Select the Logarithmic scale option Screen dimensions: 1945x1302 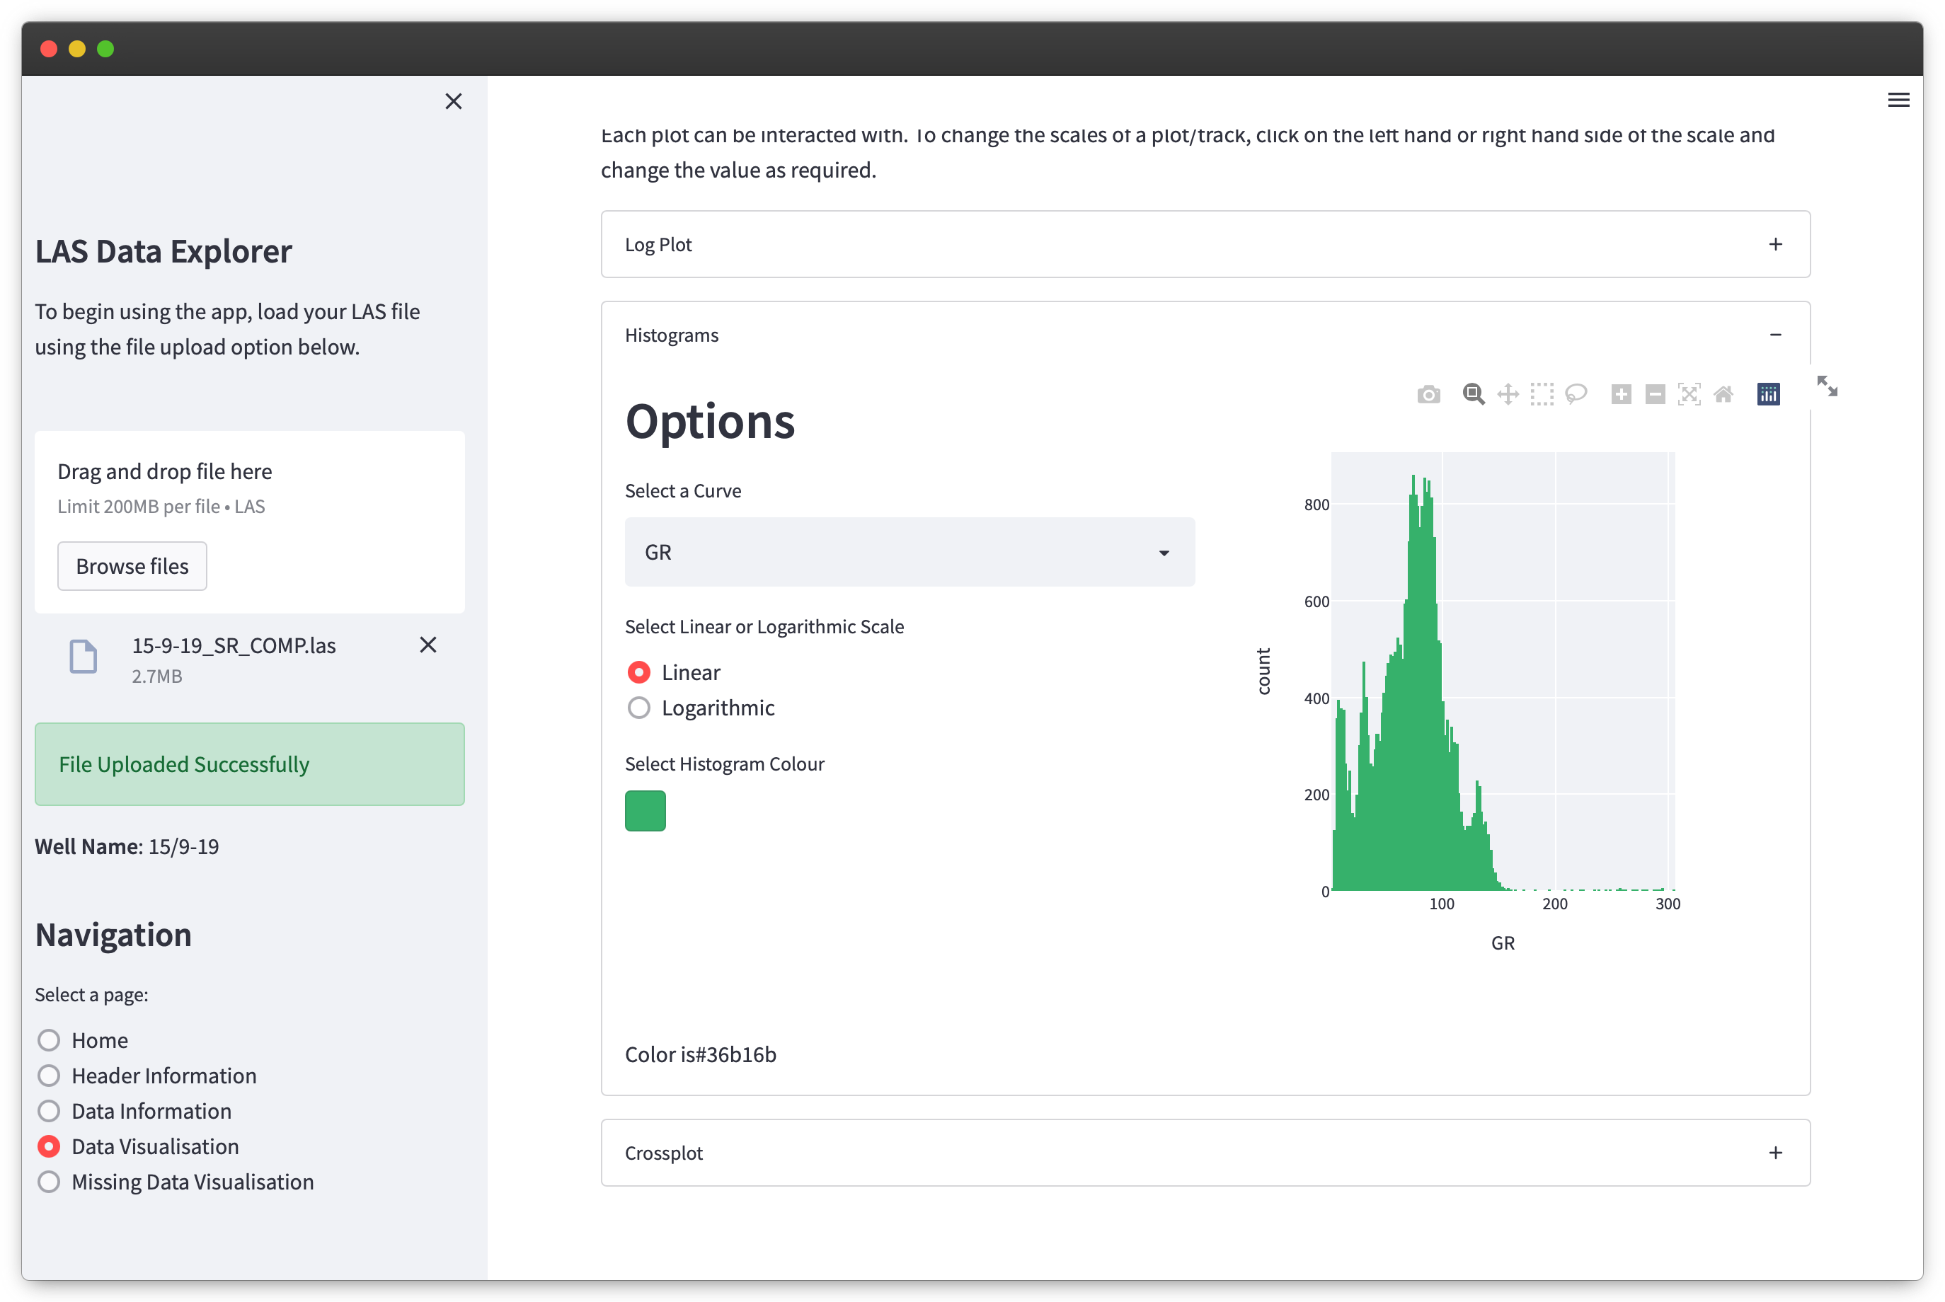[x=638, y=708]
